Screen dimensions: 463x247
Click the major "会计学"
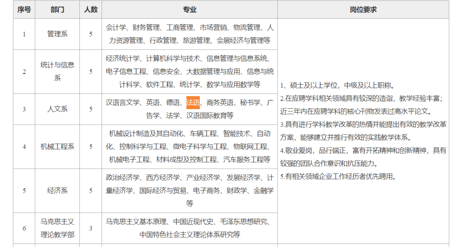tap(116, 28)
